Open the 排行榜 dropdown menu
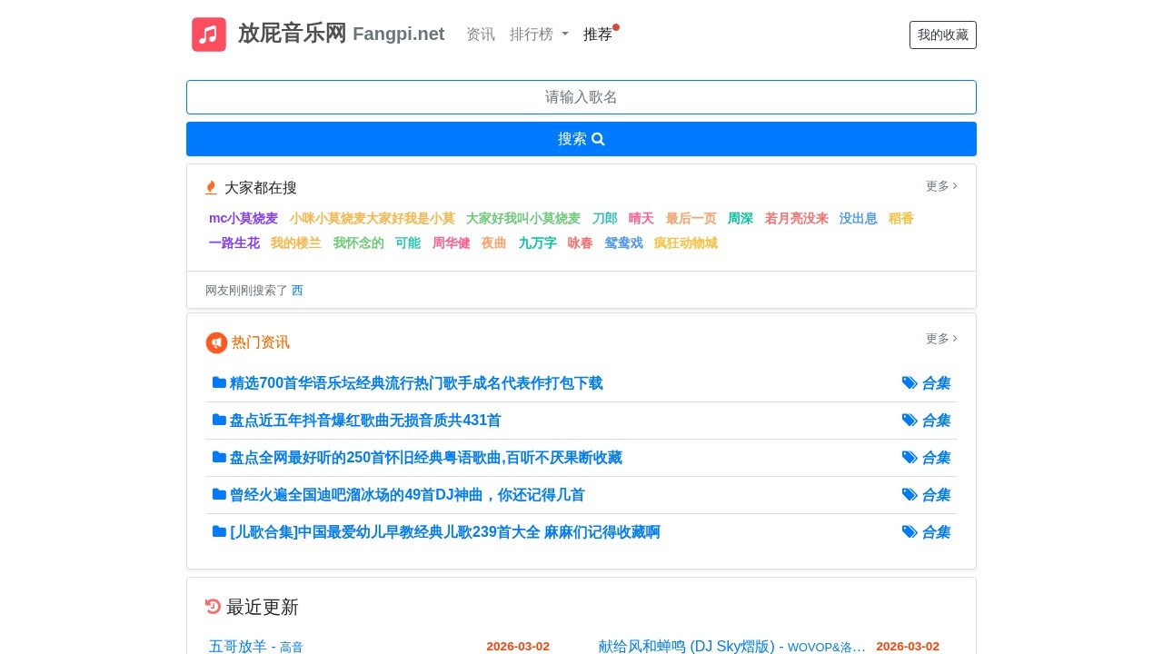1163x654 pixels. pos(540,34)
